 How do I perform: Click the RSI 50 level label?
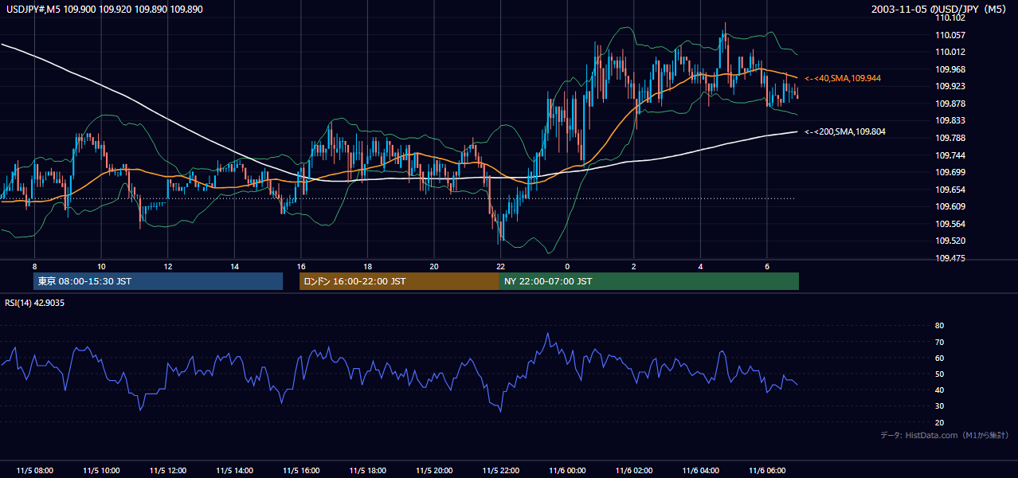(x=939, y=374)
